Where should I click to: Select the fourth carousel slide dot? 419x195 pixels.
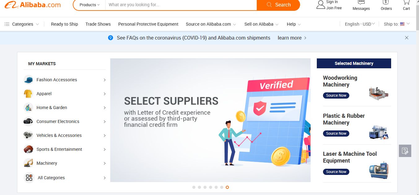[x=211, y=187]
